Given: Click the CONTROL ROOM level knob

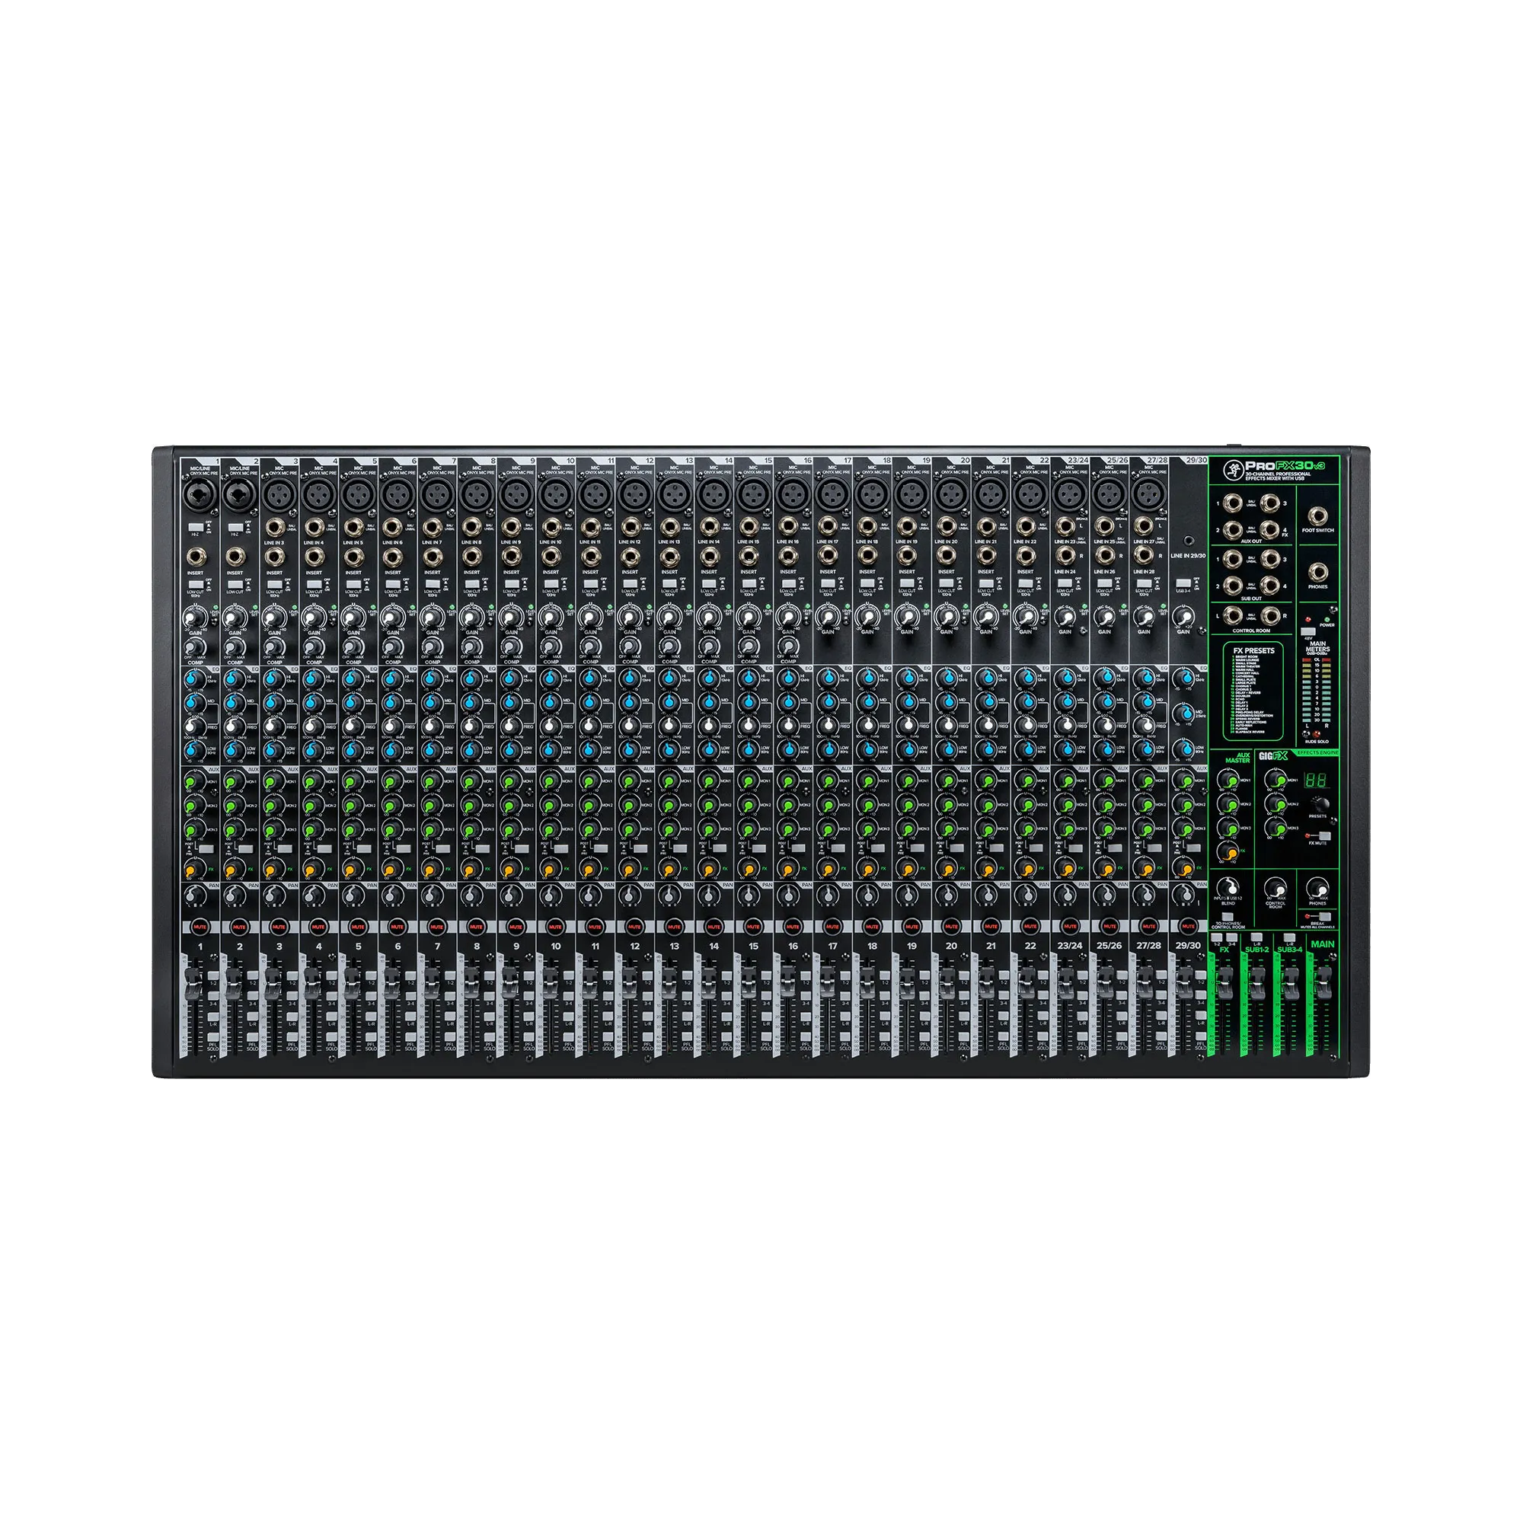Looking at the screenshot, I should click(x=1276, y=888).
